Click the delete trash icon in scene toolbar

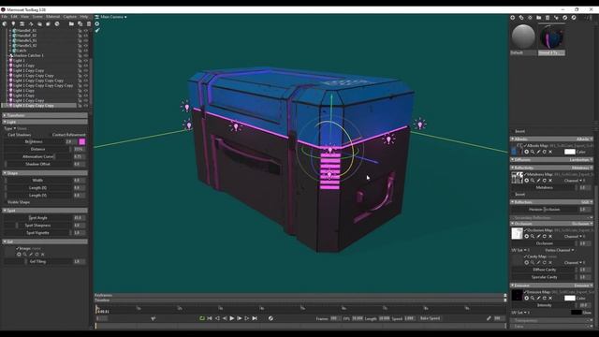(x=89, y=24)
